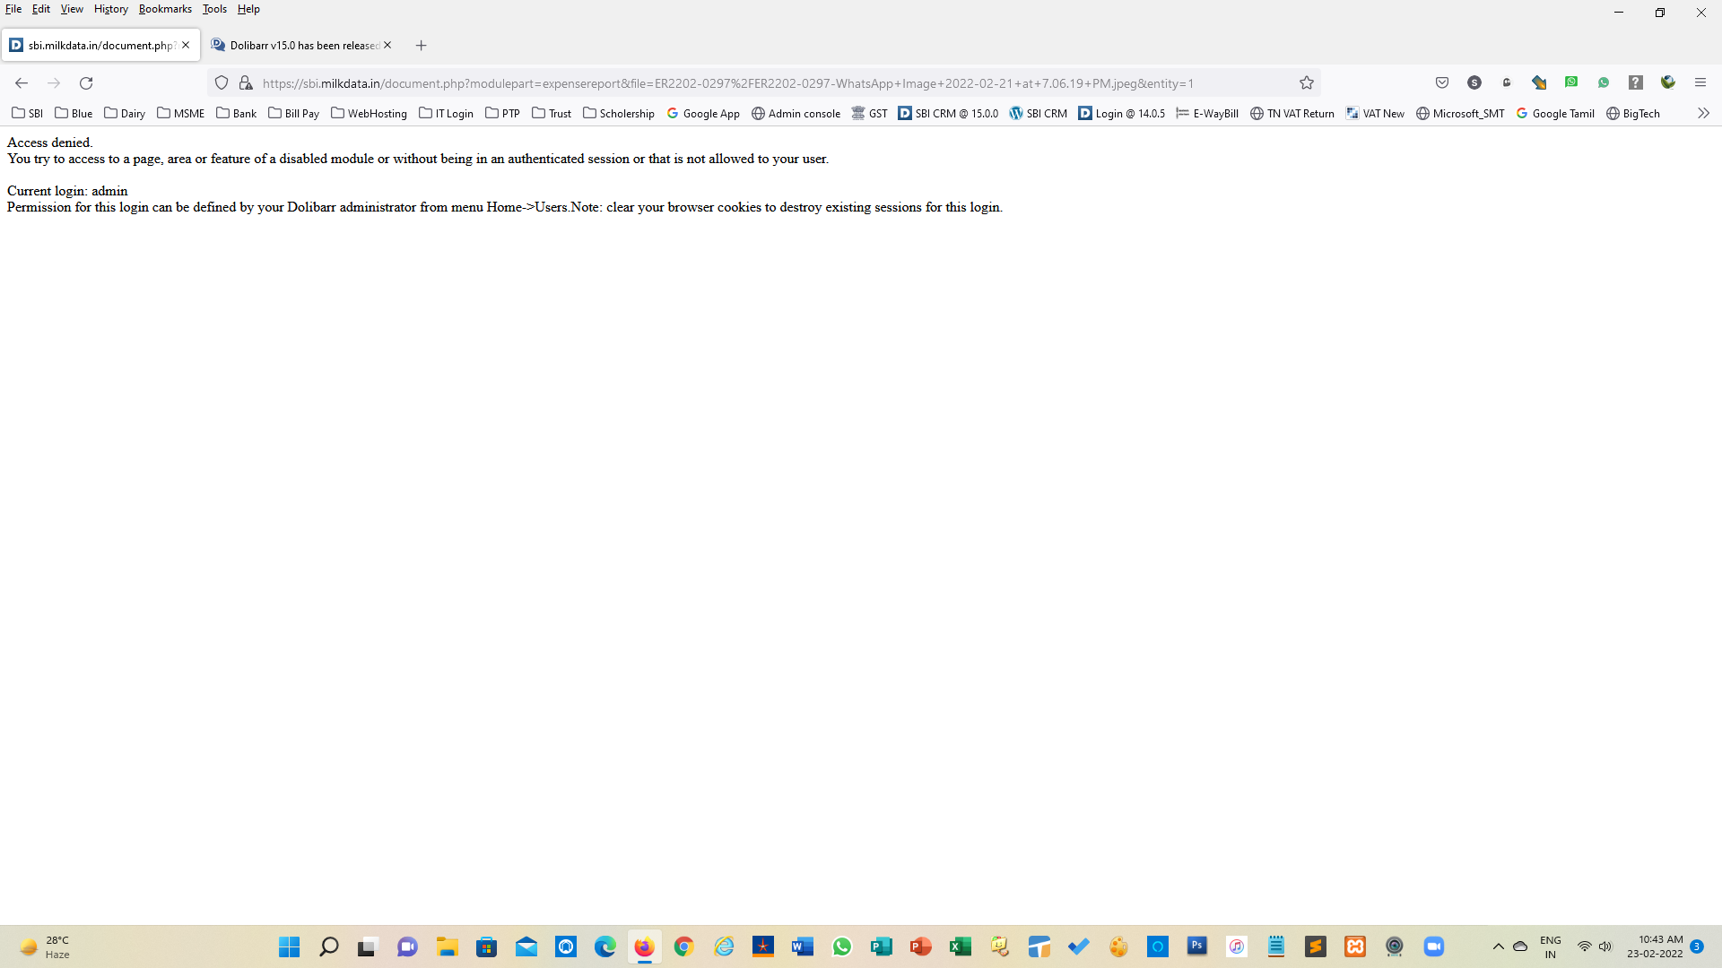The width and height of the screenshot is (1722, 968).
Task: Open the Google Tamil bookmark
Action: tap(1555, 113)
